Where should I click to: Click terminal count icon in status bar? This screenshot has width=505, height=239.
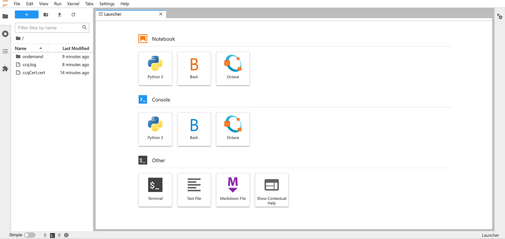click(x=52, y=235)
